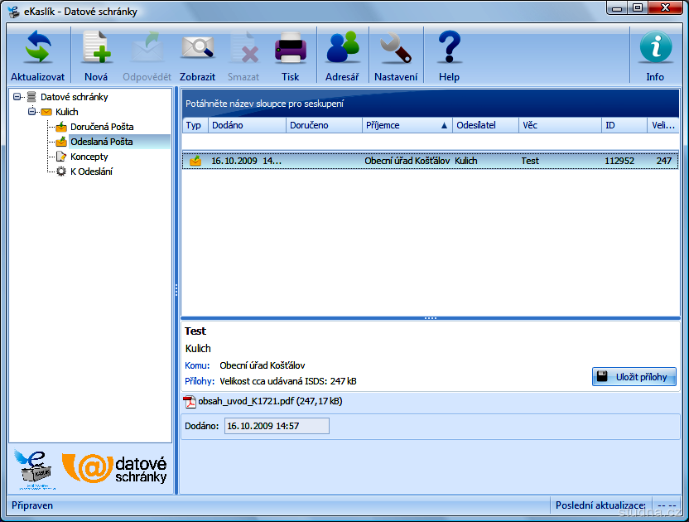Collapse the Datové schránky tree root

pyautogui.click(x=17, y=97)
